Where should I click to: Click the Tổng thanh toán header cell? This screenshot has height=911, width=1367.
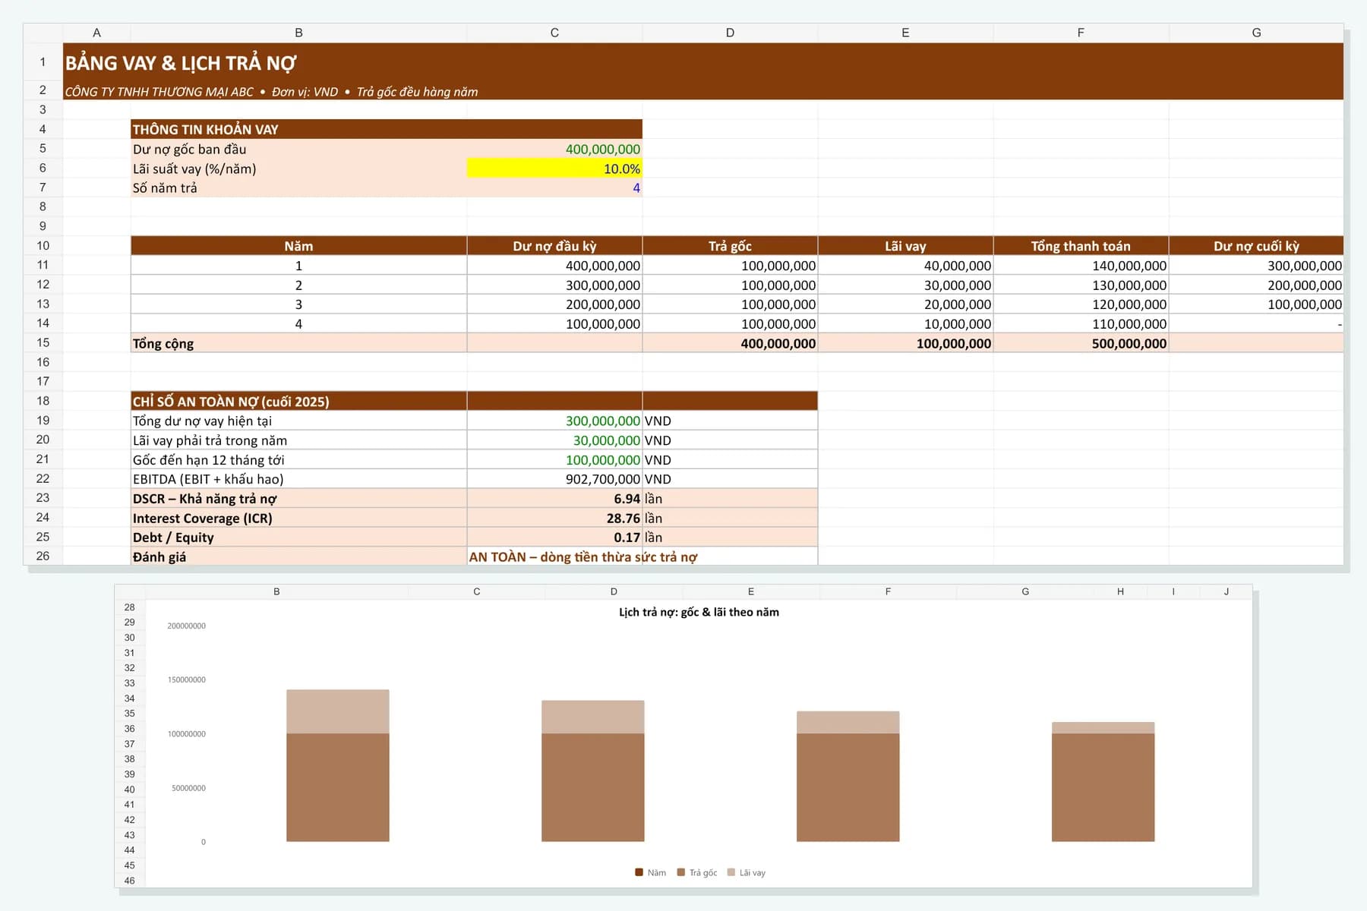coord(1081,246)
